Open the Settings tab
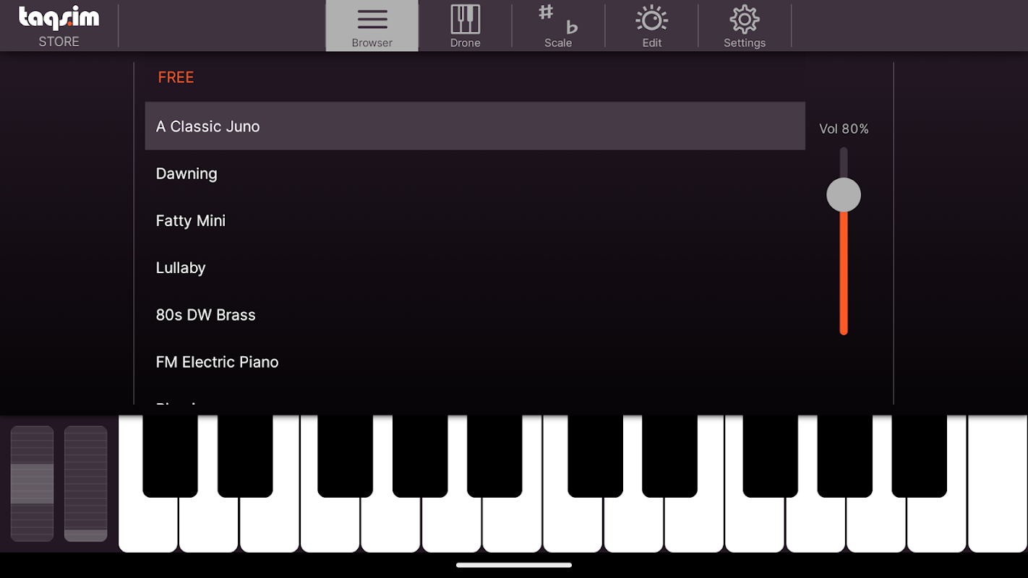This screenshot has width=1028, height=578. [x=745, y=26]
